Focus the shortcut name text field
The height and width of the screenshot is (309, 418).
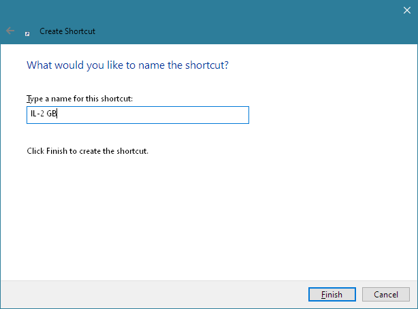pos(137,115)
